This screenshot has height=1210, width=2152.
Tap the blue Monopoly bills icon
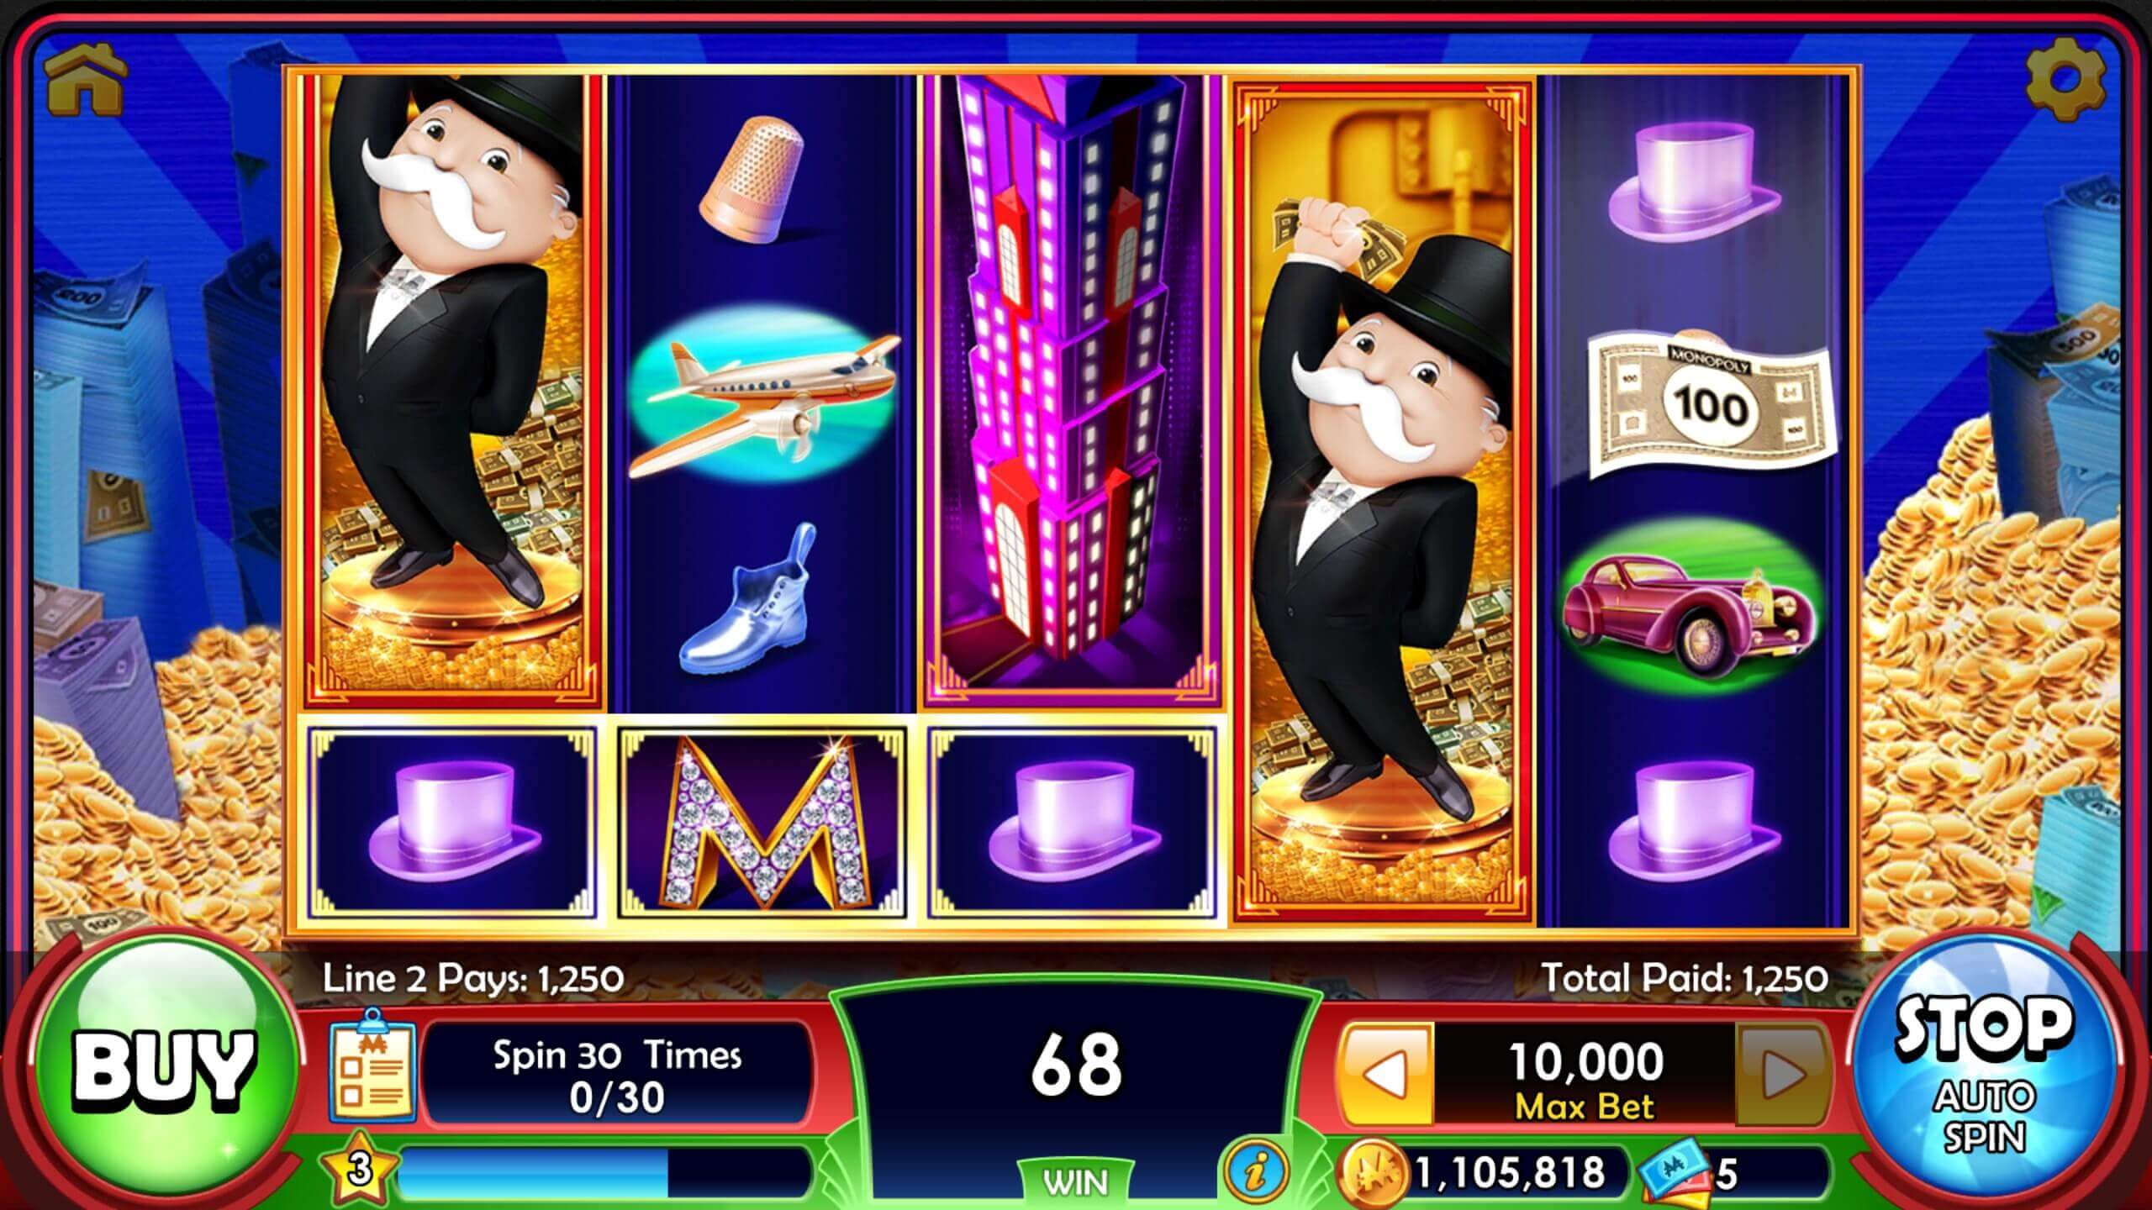tap(1675, 1173)
